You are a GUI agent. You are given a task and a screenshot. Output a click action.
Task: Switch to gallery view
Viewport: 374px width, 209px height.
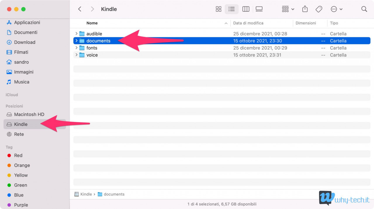click(x=259, y=9)
